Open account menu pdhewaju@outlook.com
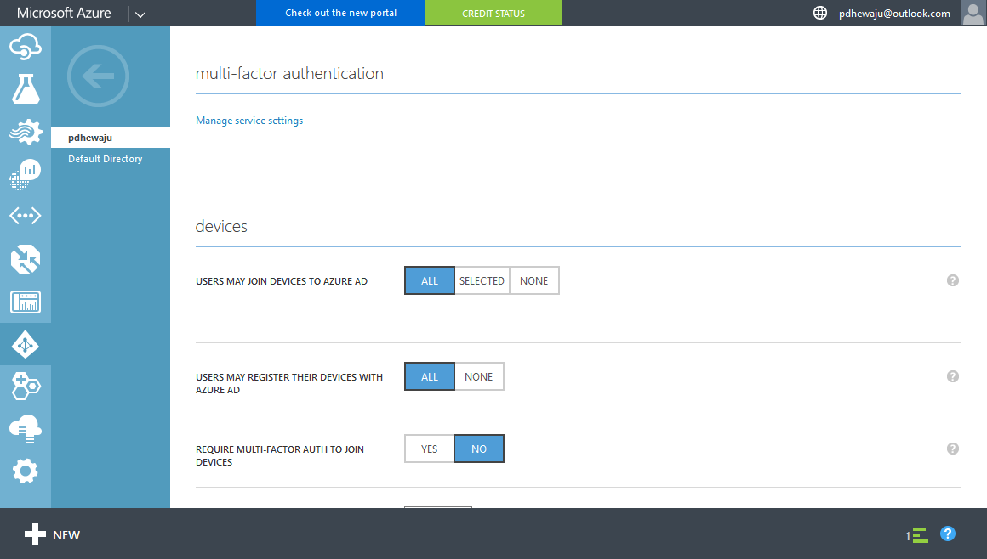 point(894,14)
